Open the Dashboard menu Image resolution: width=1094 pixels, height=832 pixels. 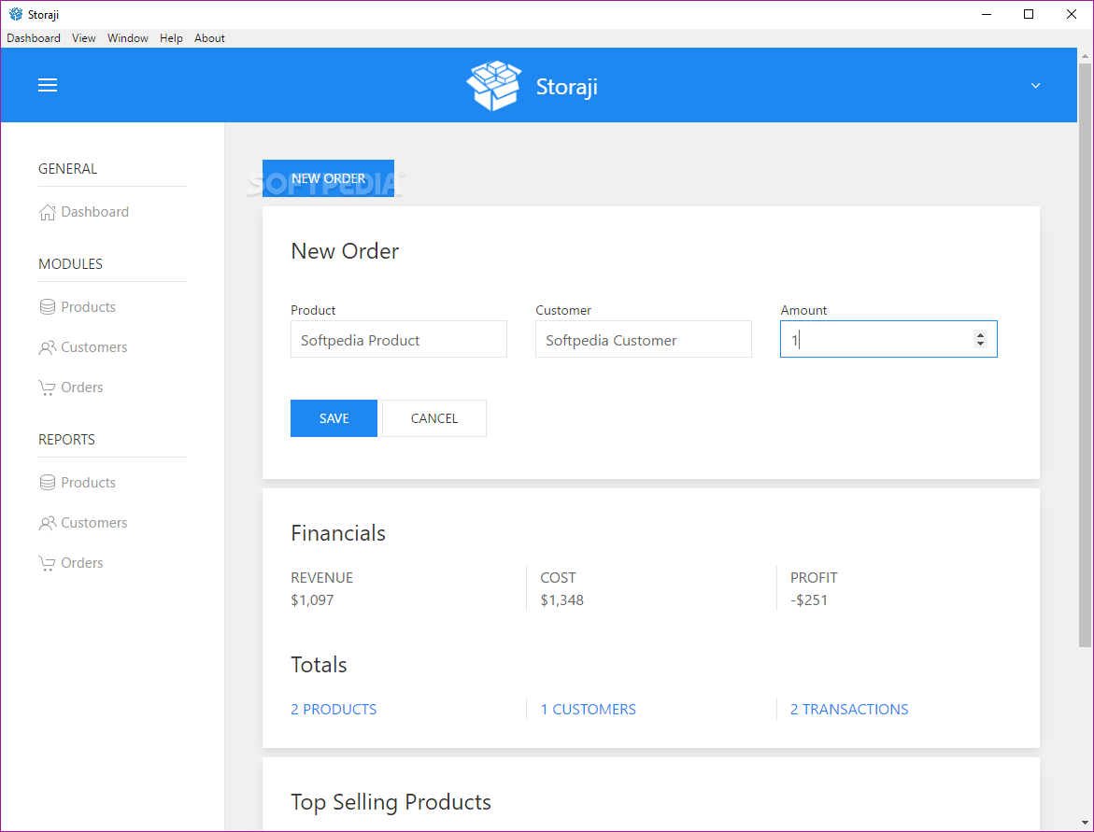coord(34,38)
